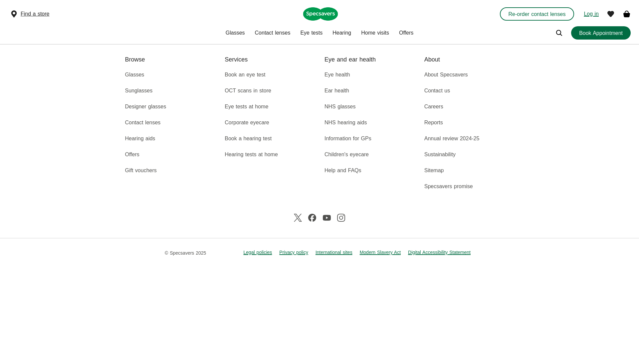This screenshot has width=639, height=359.
Task: Open the wishlist heart icon
Action: pyautogui.click(x=610, y=14)
